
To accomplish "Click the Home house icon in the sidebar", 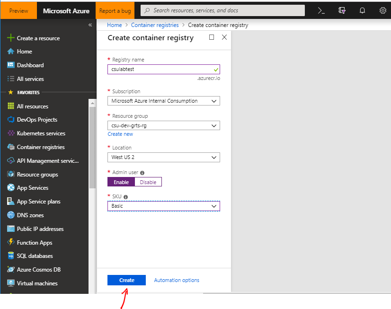I will click(11, 51).
